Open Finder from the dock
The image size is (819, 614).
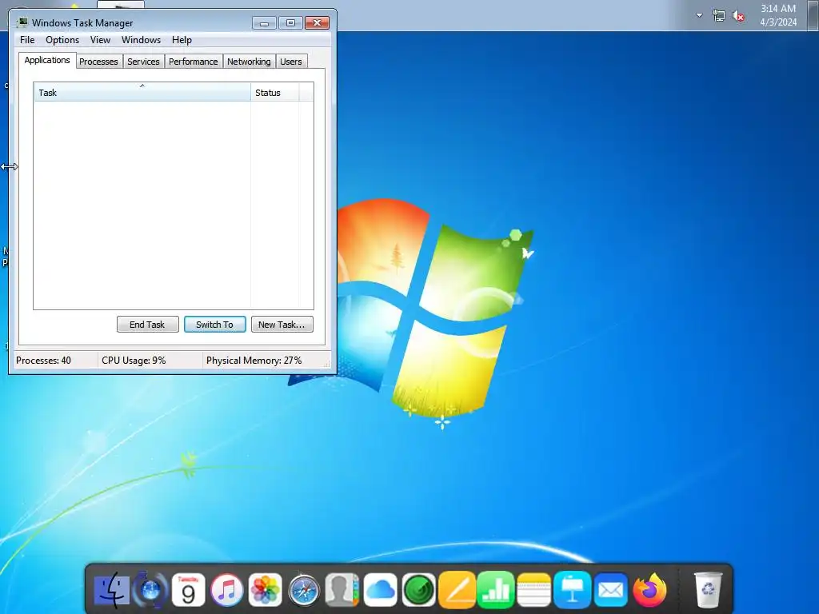[x=111, y=591]
